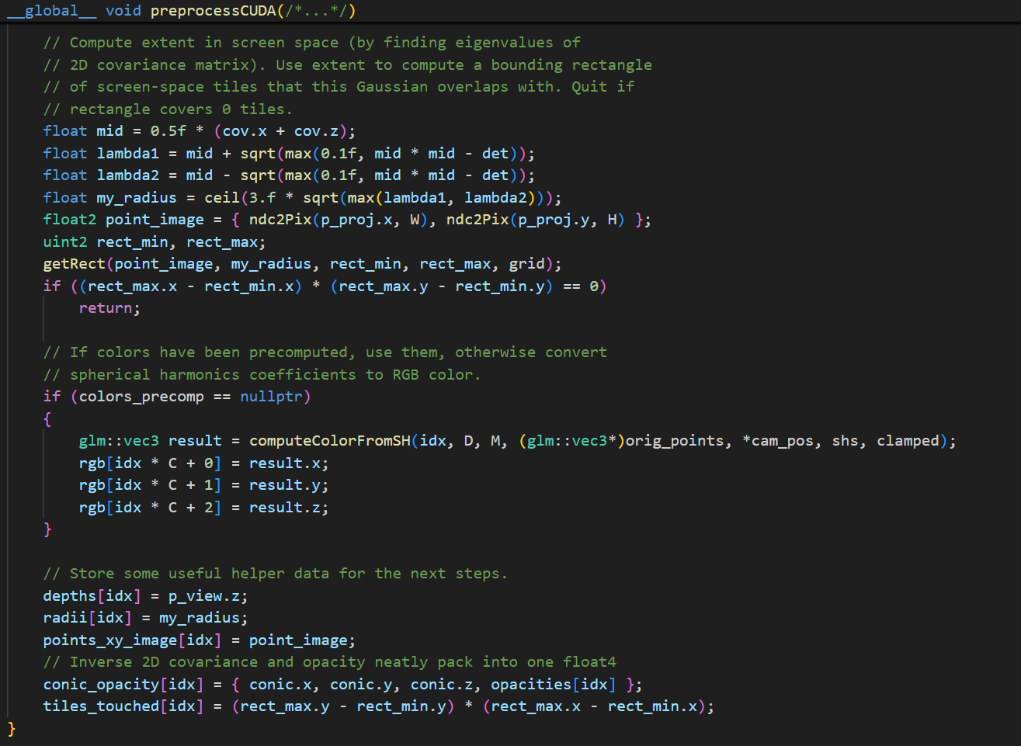Click "points_xy_image[idx]" assignment target
The height and width of the screenshot is (746, 1021).
[132, 640]
